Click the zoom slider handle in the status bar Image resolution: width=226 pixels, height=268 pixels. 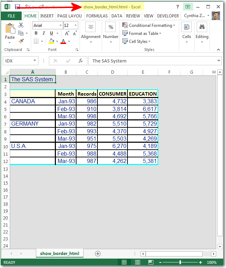point(180,262)
